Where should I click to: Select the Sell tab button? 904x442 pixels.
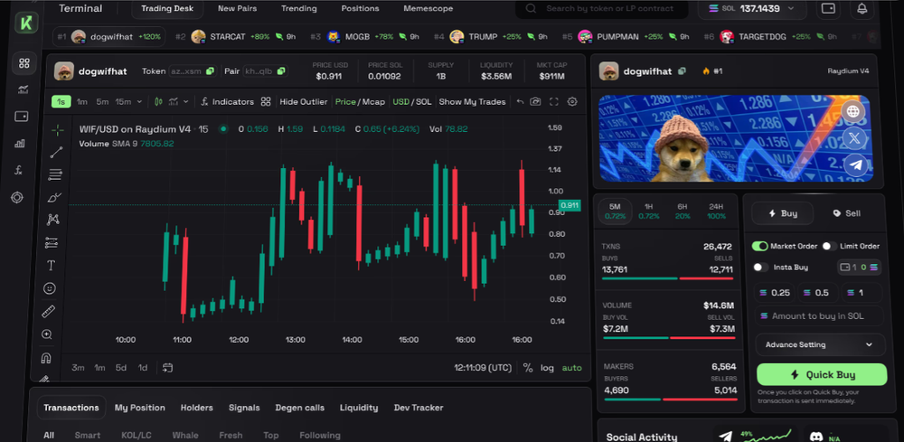point(847,213)
